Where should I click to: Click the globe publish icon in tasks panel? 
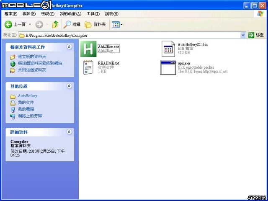pyautogui.click(x=13, y=64)
